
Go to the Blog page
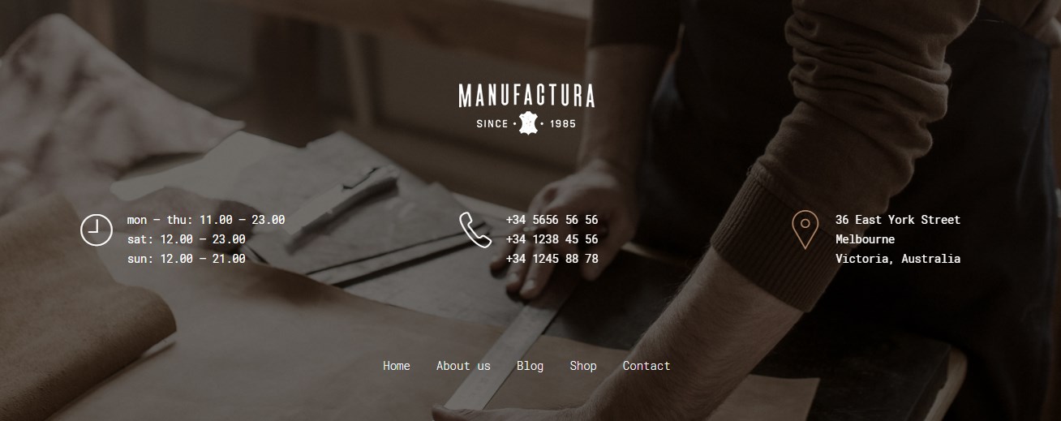coord(530,366)
